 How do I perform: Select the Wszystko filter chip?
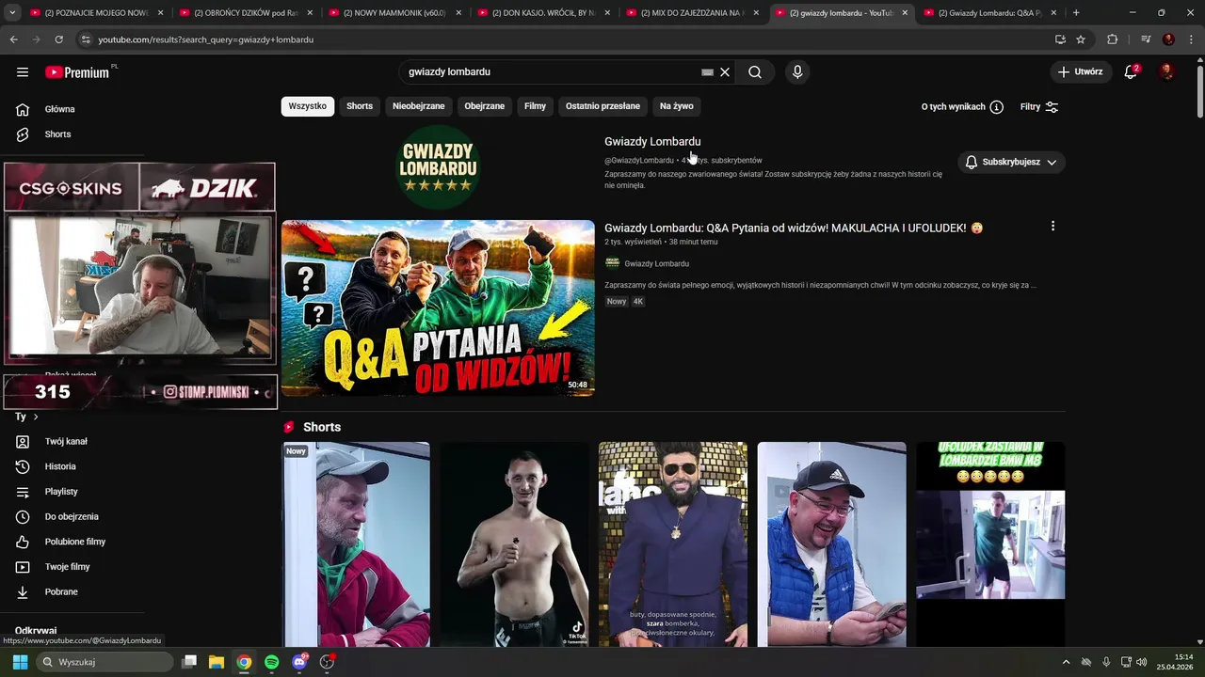point(307,106)
